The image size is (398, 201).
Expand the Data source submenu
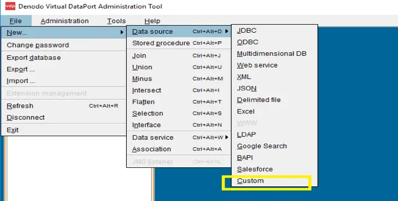click(x=179, y=32)
